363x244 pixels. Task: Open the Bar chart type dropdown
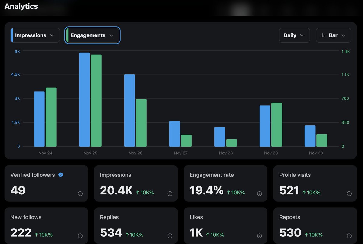click(x=333, y=35)
